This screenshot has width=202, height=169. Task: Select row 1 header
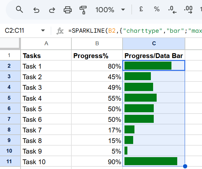click(x=10, y=55)
